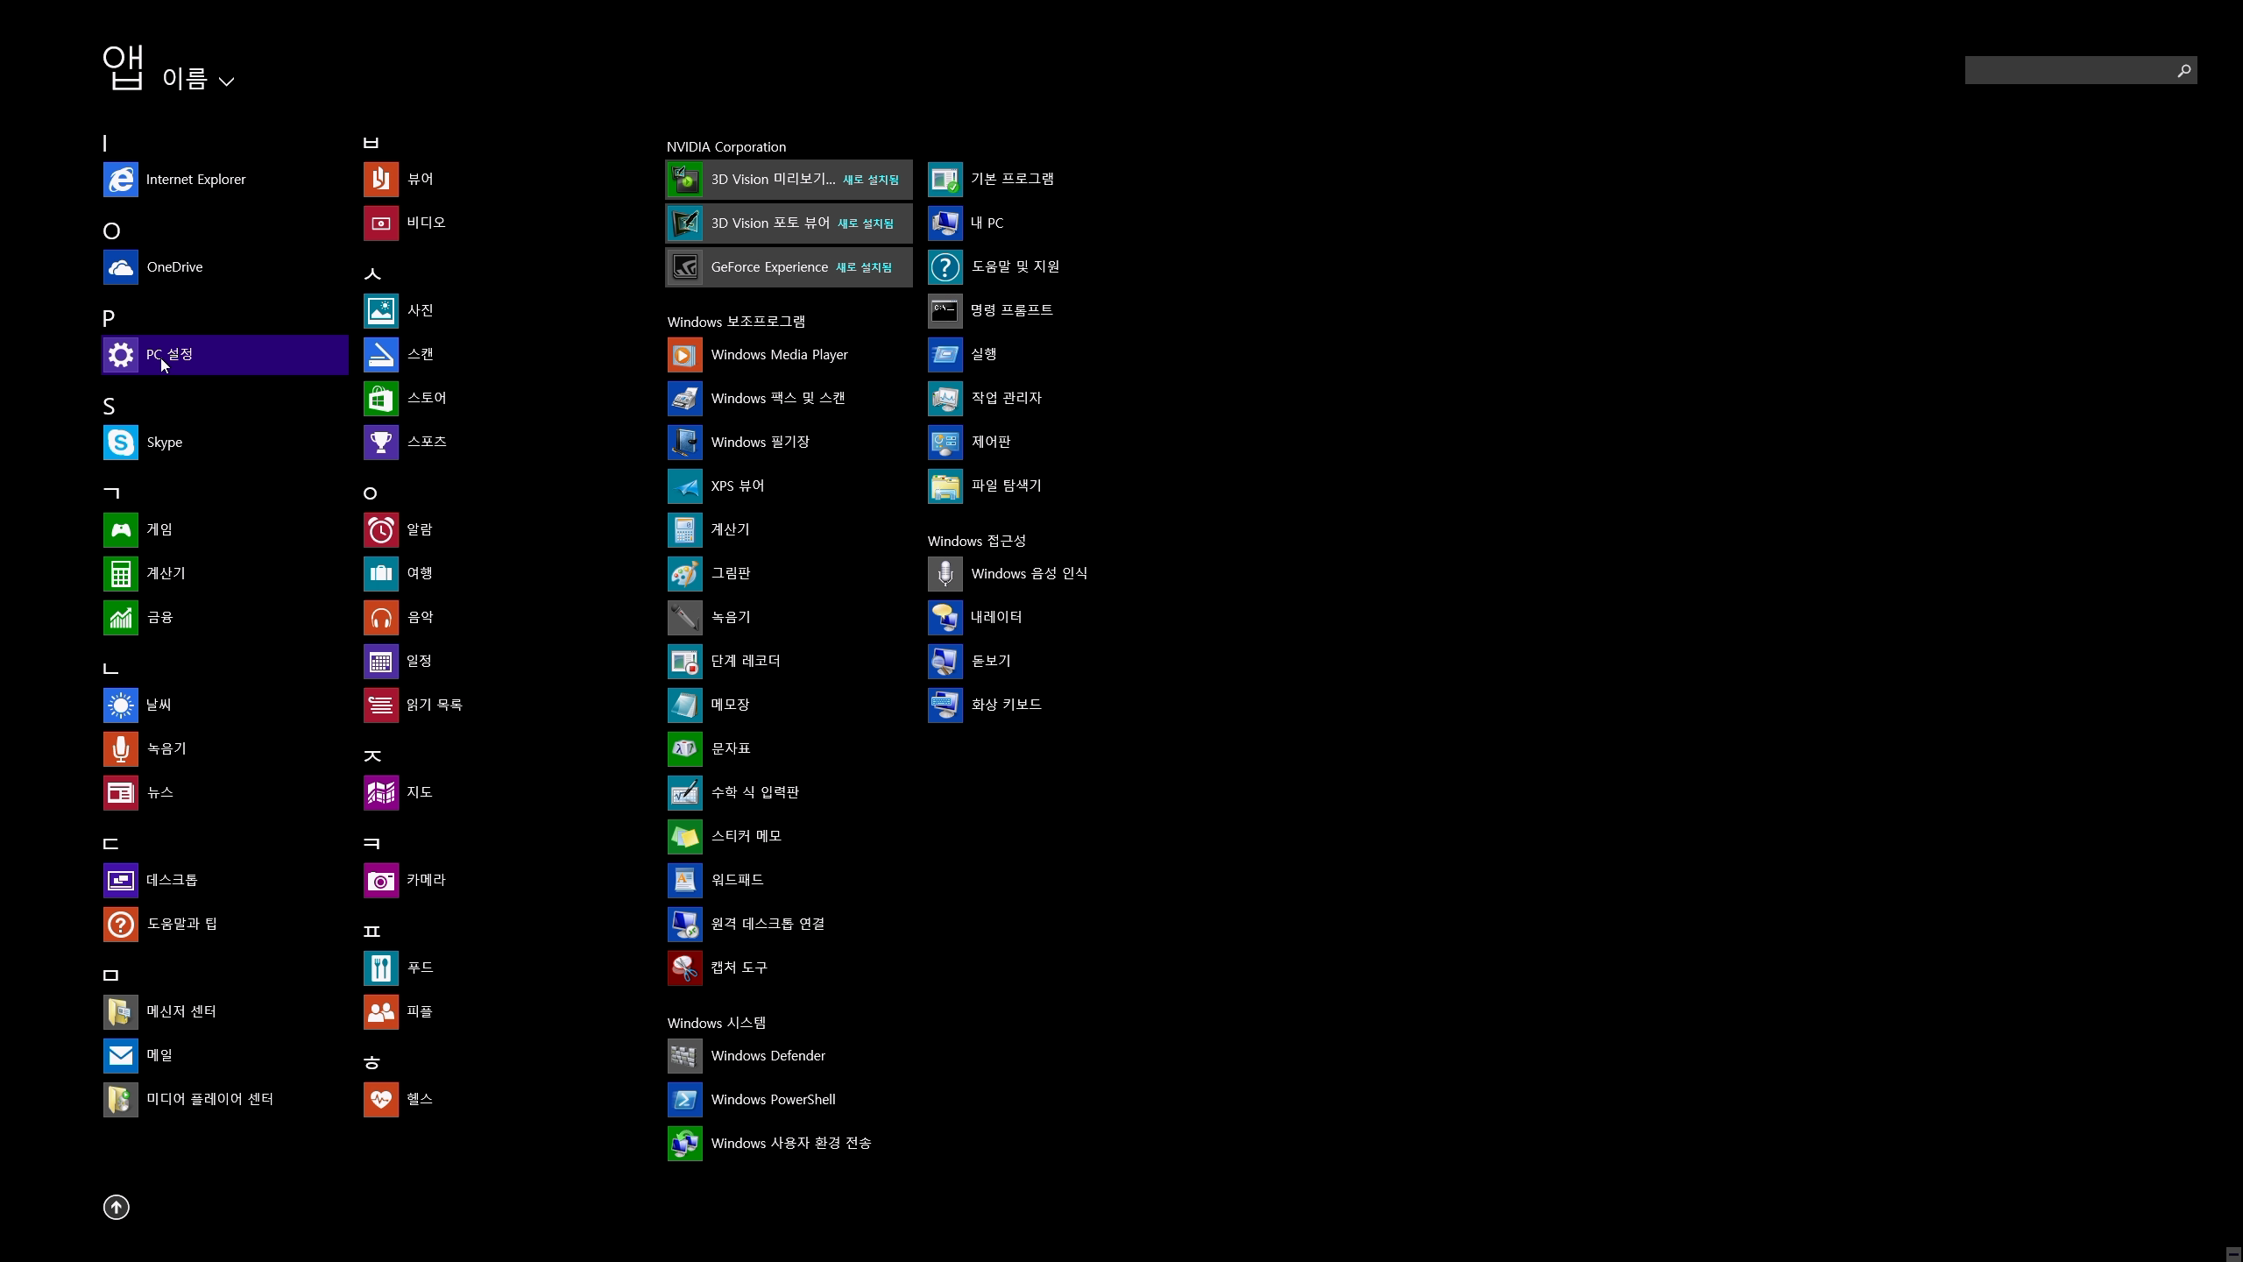The image size is (2243, 1262).
Task: Open the 음악 headphones icon
Action: click(381, 618)
